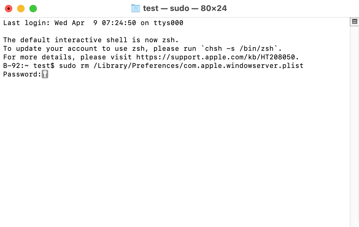The image size is (359, 227).
Task: Click the "Last login" text line
Action: pyautogui.click(x=93, y=23)
